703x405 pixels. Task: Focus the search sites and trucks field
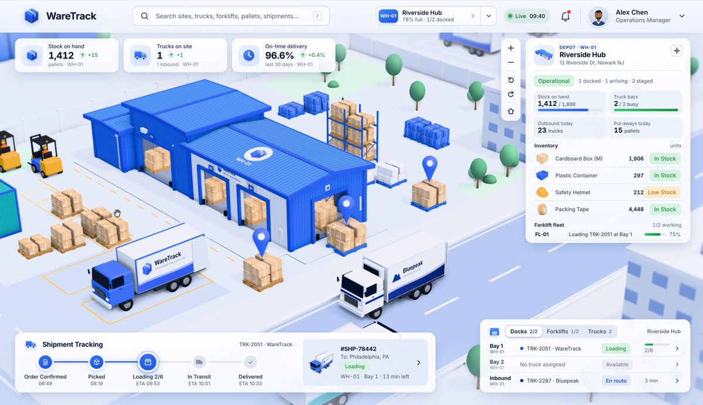231,16
